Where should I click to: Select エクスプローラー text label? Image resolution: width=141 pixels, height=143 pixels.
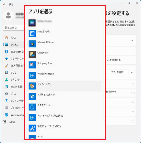pyautogui.click(x=44, y=105)
